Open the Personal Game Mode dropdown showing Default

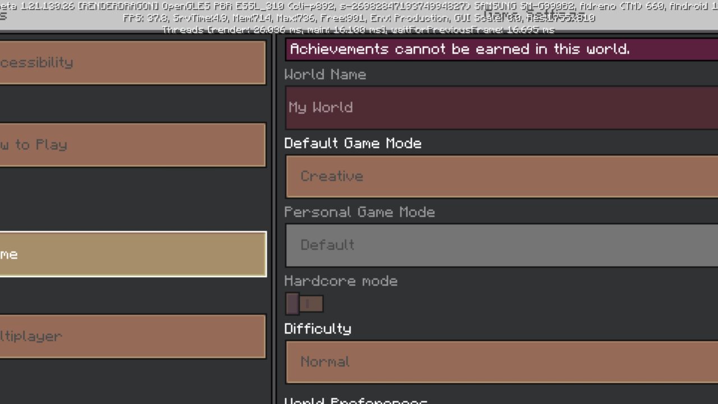pyautogui.click(x=501, y=245)
